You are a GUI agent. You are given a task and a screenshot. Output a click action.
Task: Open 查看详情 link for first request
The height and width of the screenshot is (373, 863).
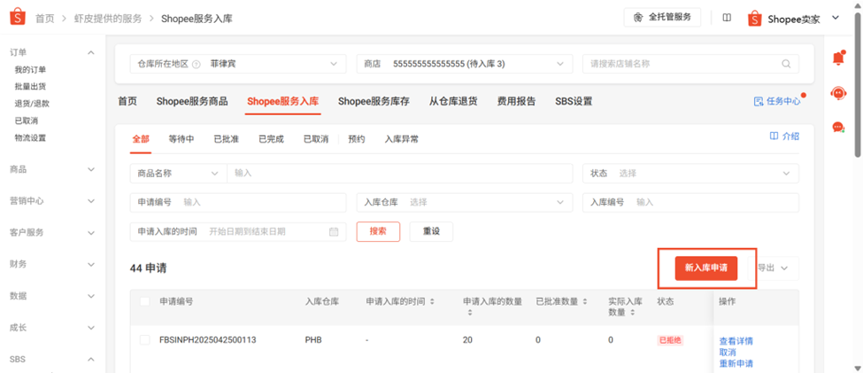(x=736, y=341)
